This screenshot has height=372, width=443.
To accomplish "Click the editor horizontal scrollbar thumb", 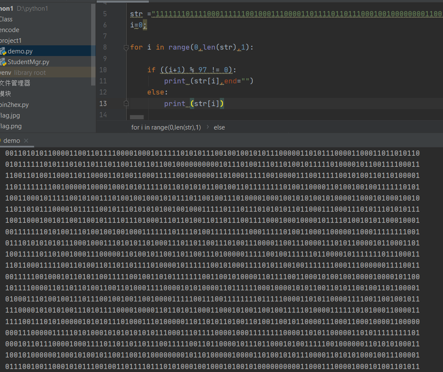I will (137, 117).
